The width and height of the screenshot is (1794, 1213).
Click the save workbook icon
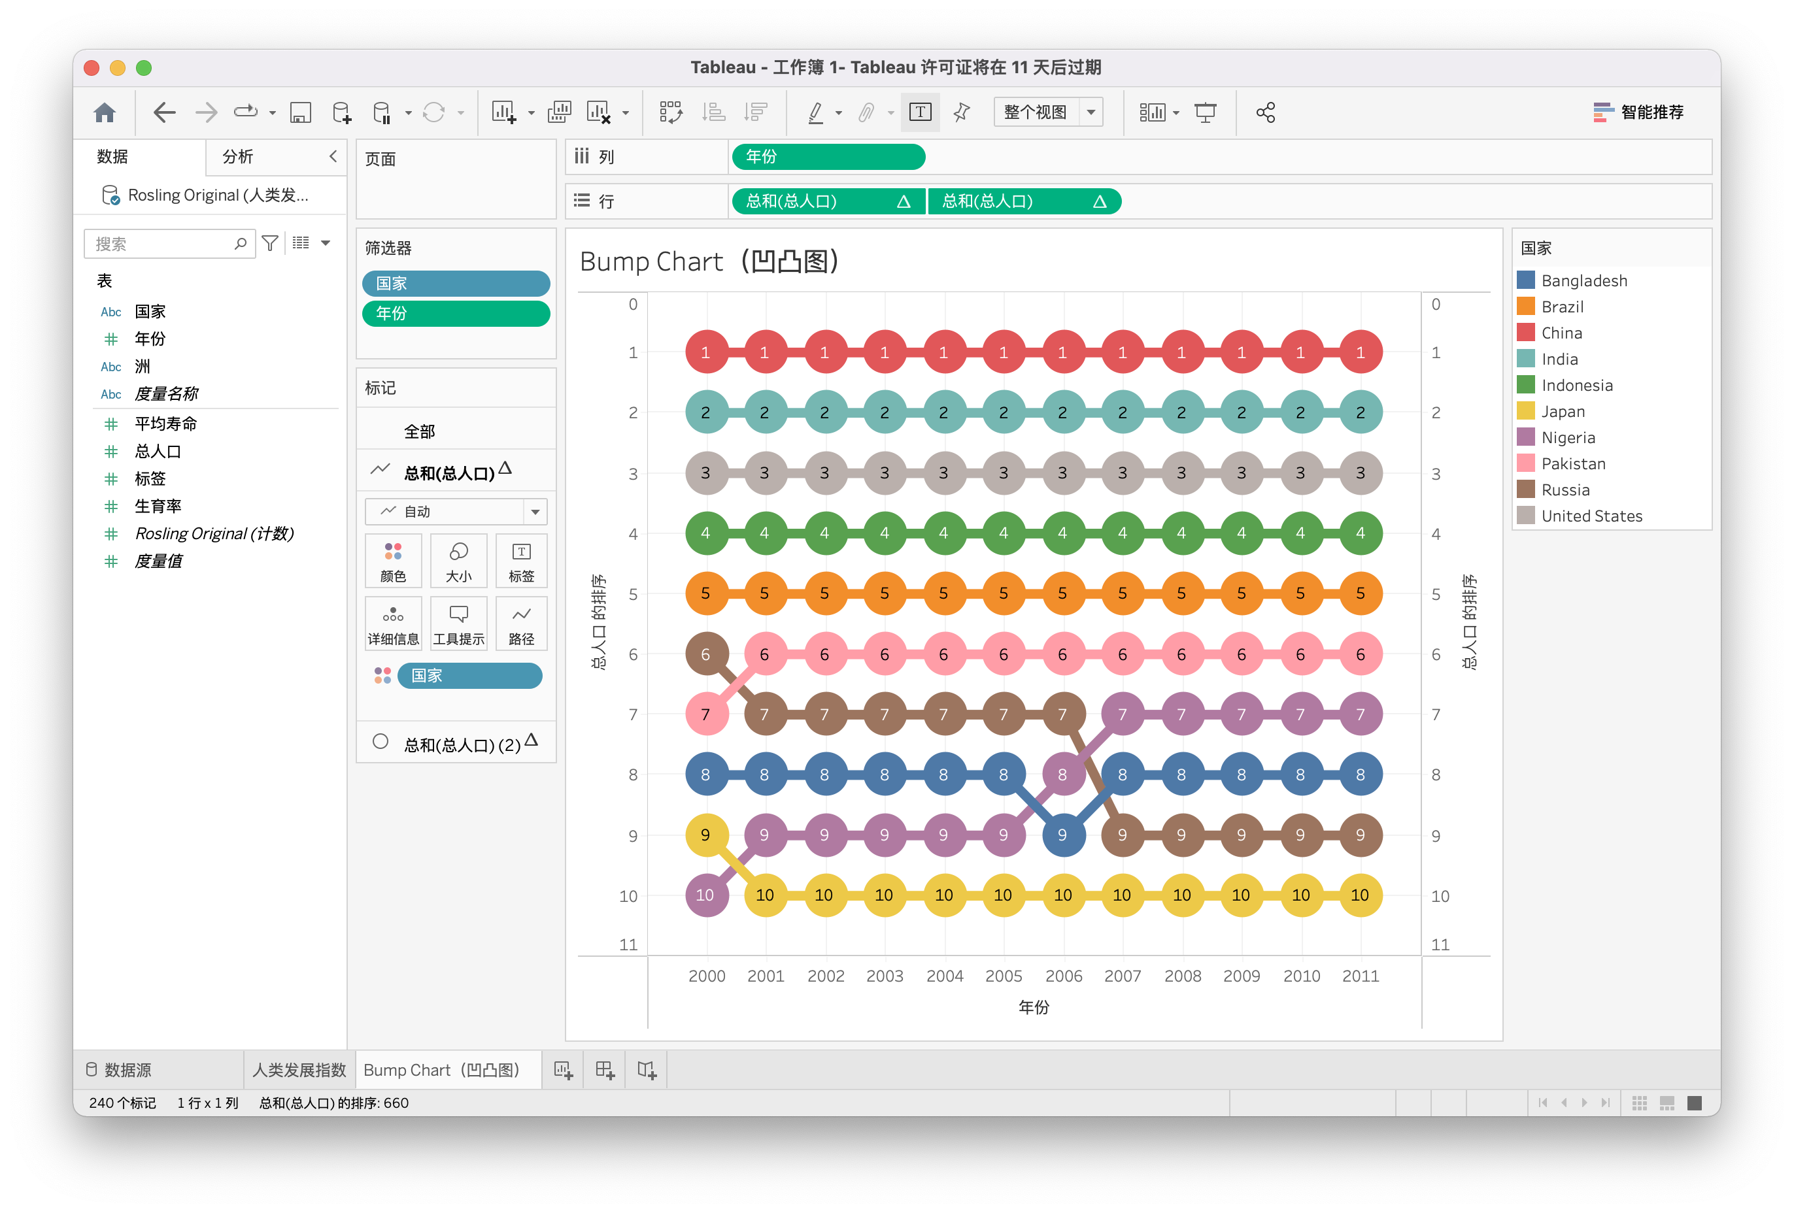tap(300, 112)
